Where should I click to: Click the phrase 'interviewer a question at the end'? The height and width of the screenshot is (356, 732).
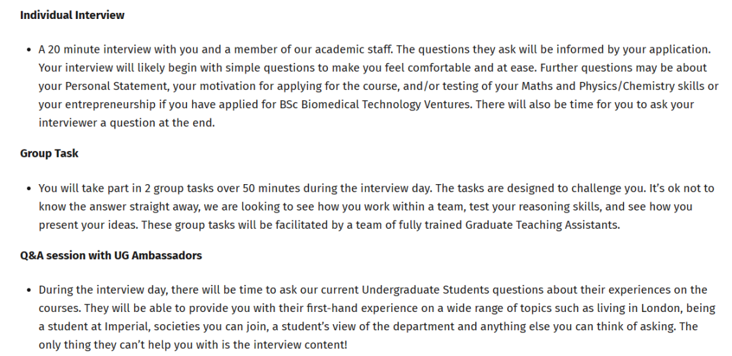tap(126, 123)
